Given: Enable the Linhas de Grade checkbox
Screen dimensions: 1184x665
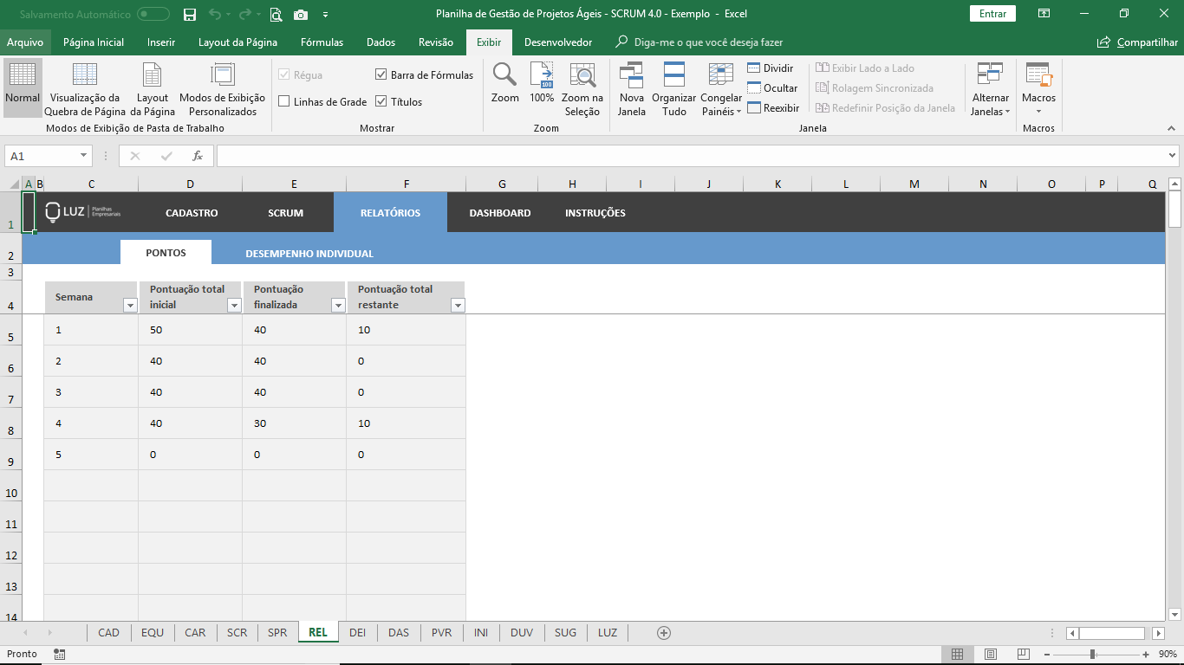Looking at the screenshot, I should click(284, 101).
